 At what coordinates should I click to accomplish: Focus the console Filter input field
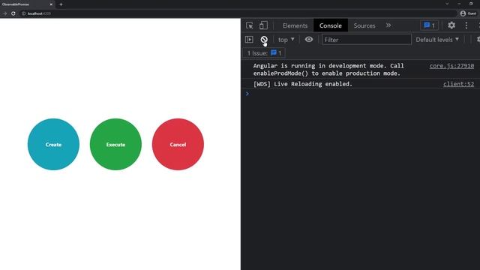(x=367, y=40)
